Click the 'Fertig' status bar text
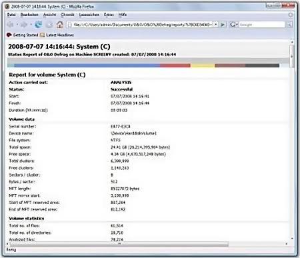Screen dimensions: 300x258 (11, 250)
